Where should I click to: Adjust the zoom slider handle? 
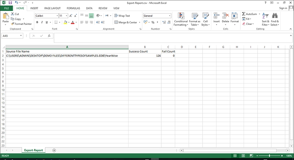click(x=269, y=156)
